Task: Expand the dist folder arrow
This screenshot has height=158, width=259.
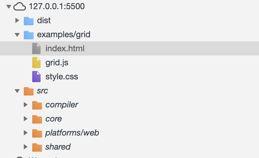Action: click(x=17, y=21)
